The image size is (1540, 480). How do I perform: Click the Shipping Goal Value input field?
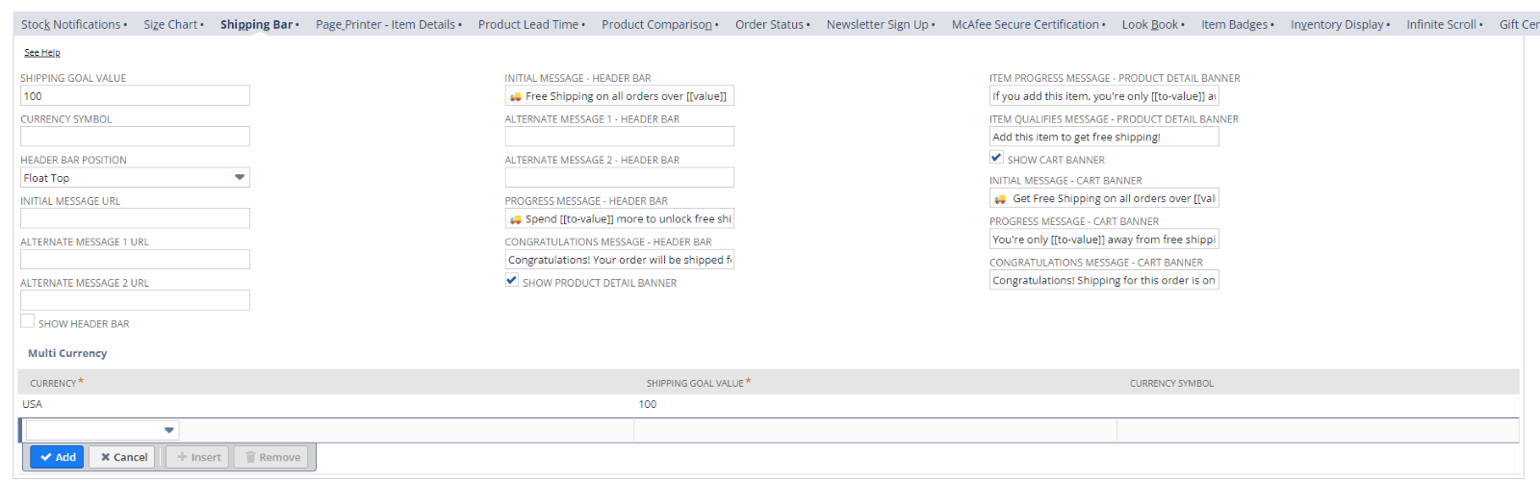[x=135, y=96]
